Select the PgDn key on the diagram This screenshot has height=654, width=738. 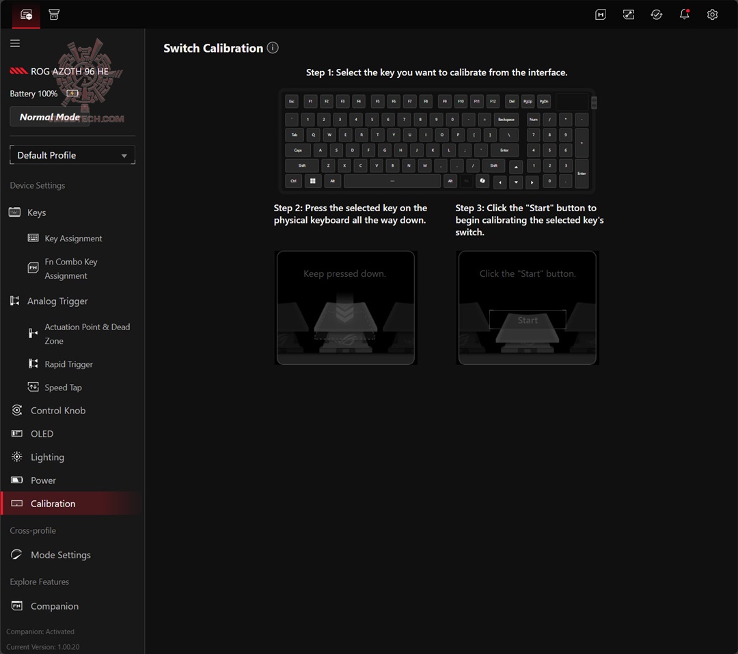pos(544,101)
